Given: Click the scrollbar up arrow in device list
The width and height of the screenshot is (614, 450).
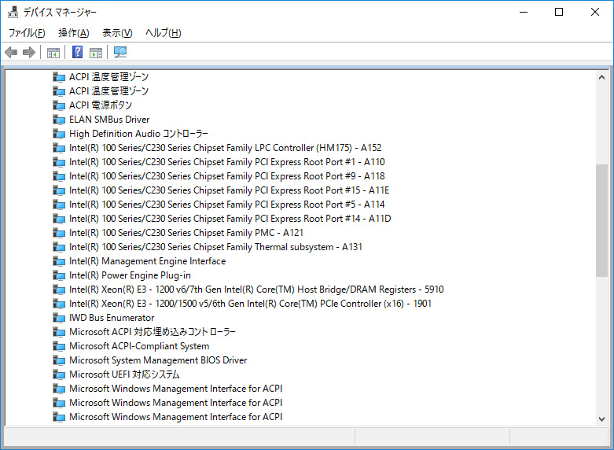Looking at the screenshot, I should 601,77.
